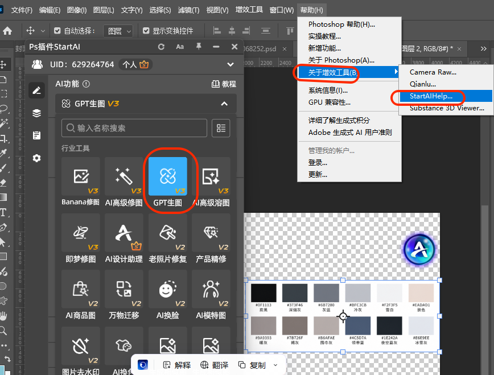
Task: Click align left edges icon
Action: [217, 31]
